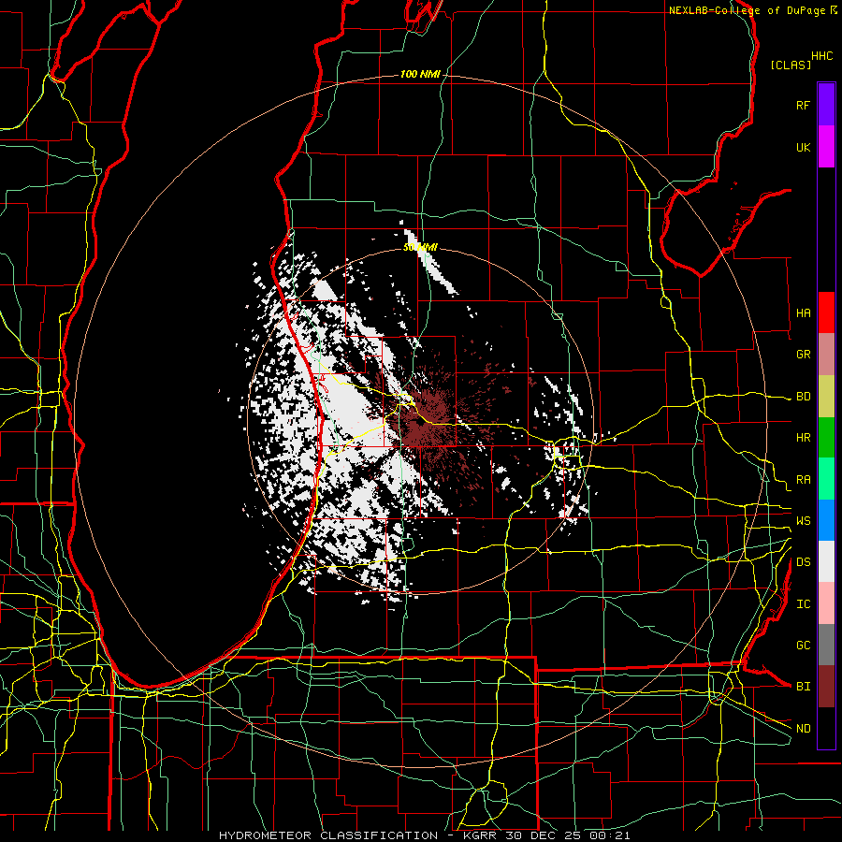The width and height of the screenshot is (842, 842).
Task: Click the 'HHC' product code text
Action: point(821,56)
